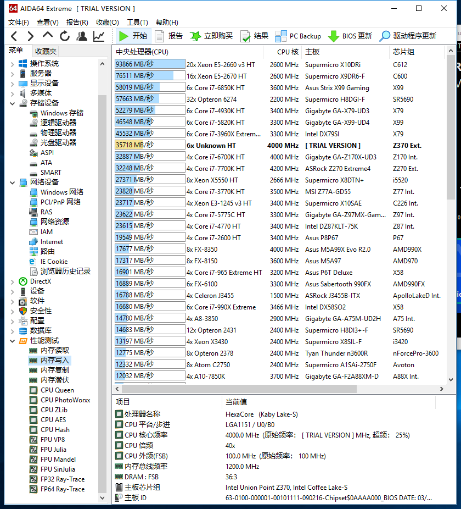Navigate up one level with the up arrow
Image resolution: width=461 pixels, height=509 pixels.
[x=48, y=35]
